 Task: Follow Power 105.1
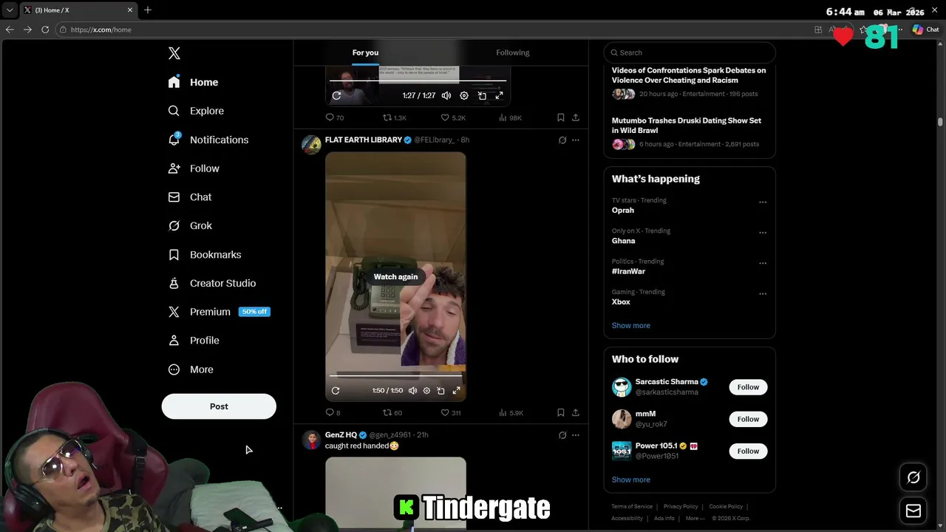tap(748, 451)
